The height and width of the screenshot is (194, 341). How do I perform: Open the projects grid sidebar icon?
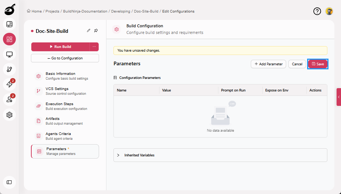pyautogui.click(x=9, y=39)
